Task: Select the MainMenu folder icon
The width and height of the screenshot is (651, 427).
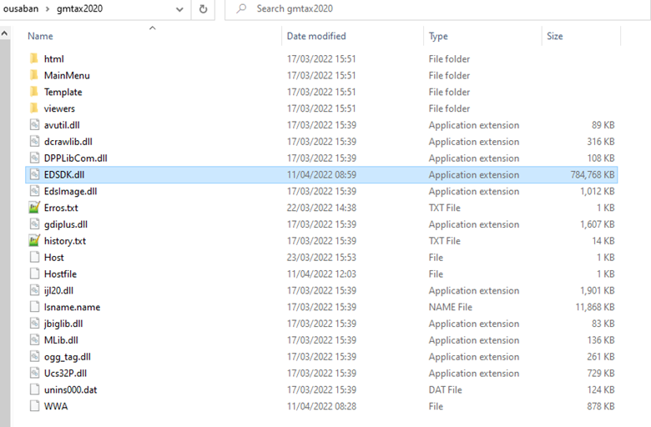Action: coord(34,75)
